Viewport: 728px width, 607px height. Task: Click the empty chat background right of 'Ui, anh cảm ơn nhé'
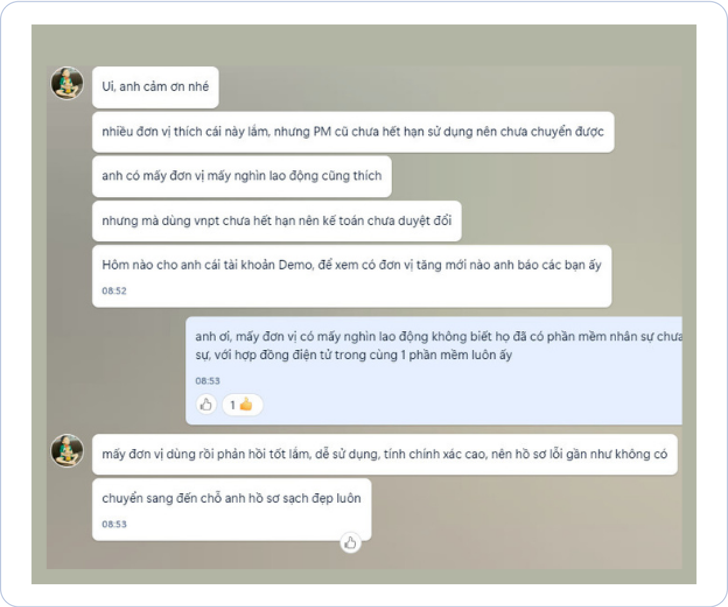[449, 87]
